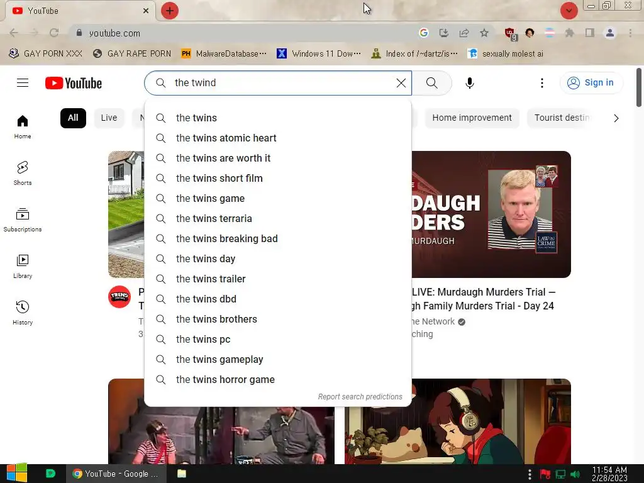The height and width of the screenshot is (483, 644).
Task: Choose suggestion "the twins are worth it"
Action: coord(278,158)
